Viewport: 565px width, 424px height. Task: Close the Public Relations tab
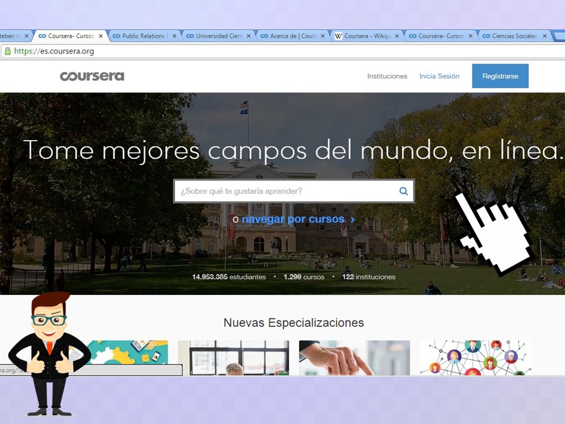[174, 36]
